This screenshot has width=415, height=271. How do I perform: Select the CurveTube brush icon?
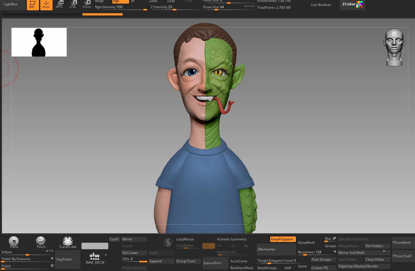tap(68, 242)
